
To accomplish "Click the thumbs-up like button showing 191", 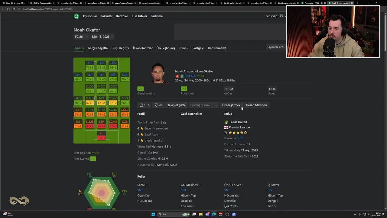I will pyautogui.click(x=144, y=105).
